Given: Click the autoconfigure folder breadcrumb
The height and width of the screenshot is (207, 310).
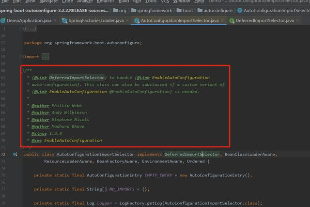Looking at the screenshot, I should pyautogui.click(x=215, y=11).
